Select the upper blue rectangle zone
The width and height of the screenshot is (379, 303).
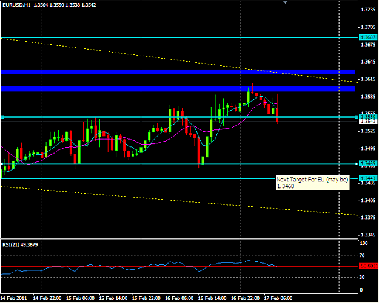178,72
